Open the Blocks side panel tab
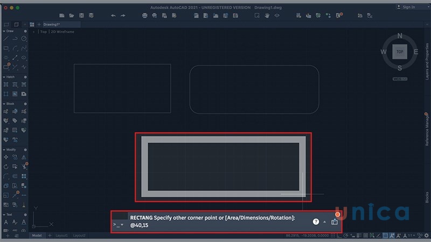431x242 pixels. click(x=427, y=197)
